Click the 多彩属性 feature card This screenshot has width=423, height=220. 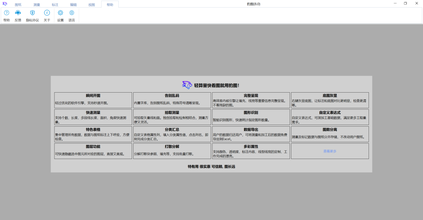(251, 151)
